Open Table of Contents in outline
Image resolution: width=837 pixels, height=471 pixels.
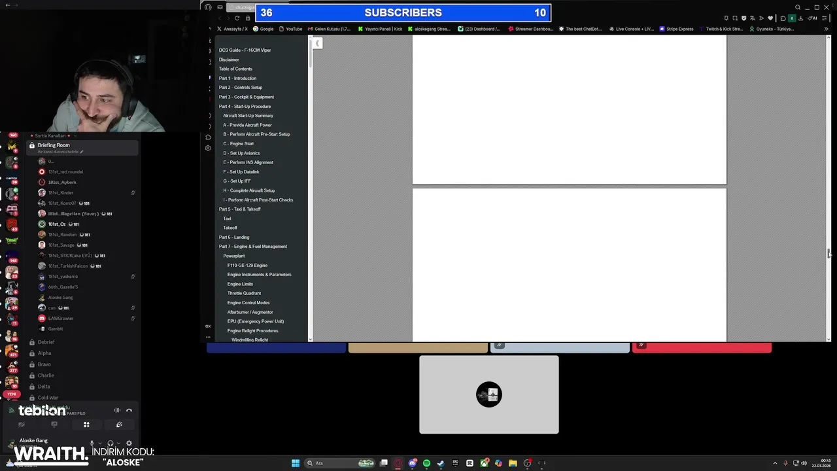(x=235, y=69)
